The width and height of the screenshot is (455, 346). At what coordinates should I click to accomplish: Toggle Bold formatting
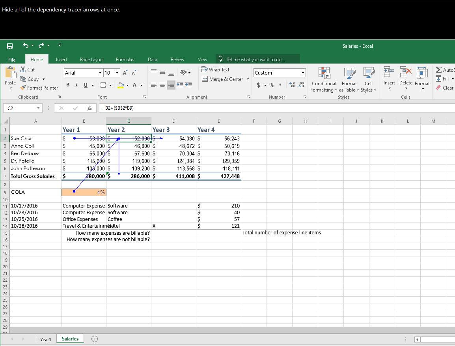(68, 85)
